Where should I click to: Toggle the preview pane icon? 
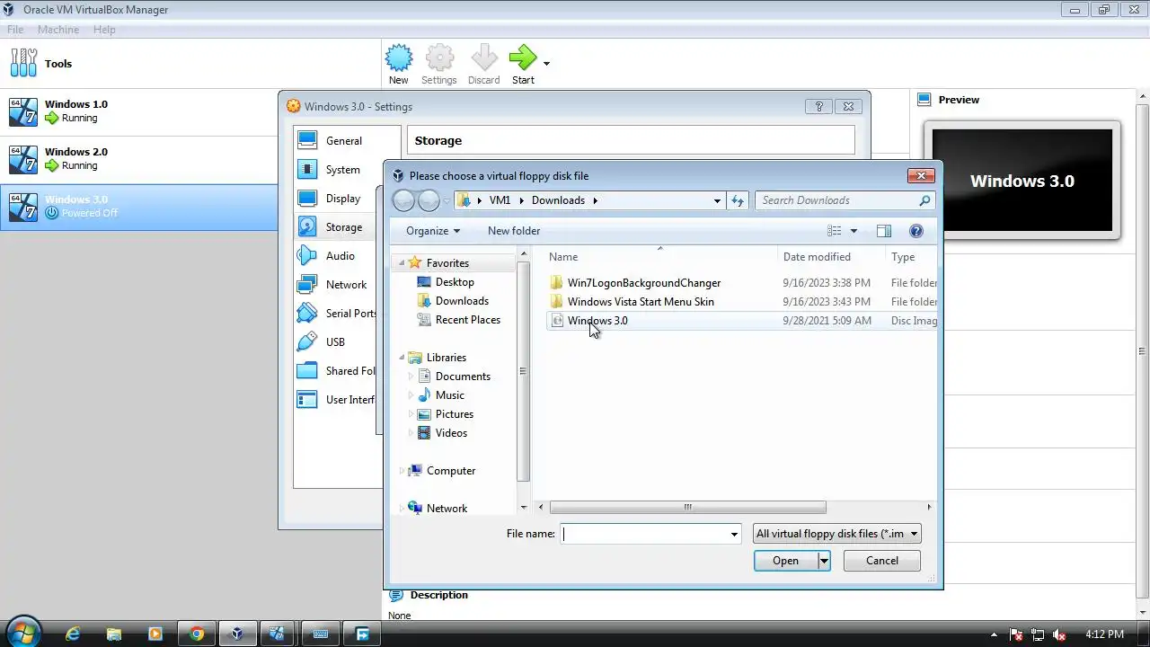pos(883,231)
